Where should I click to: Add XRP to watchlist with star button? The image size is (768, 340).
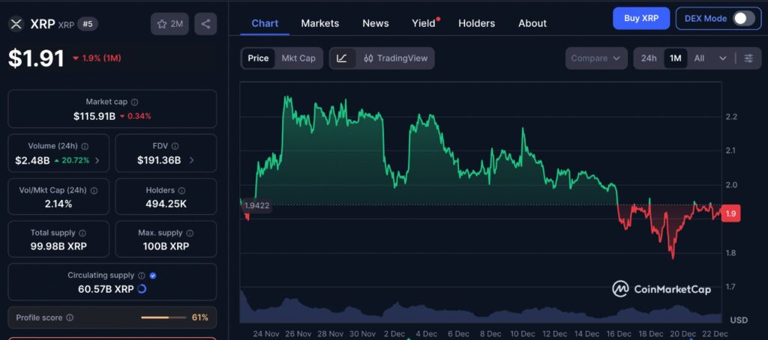169,24
